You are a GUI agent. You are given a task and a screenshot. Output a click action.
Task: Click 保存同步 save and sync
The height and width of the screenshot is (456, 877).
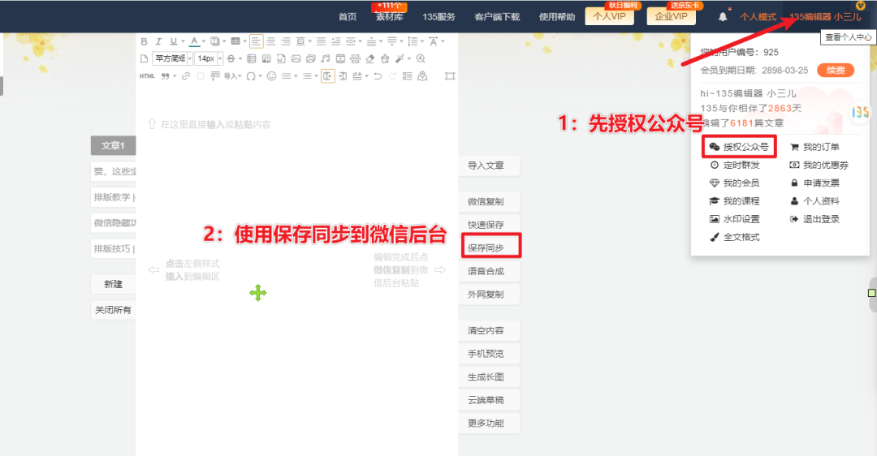pos(490,247)
